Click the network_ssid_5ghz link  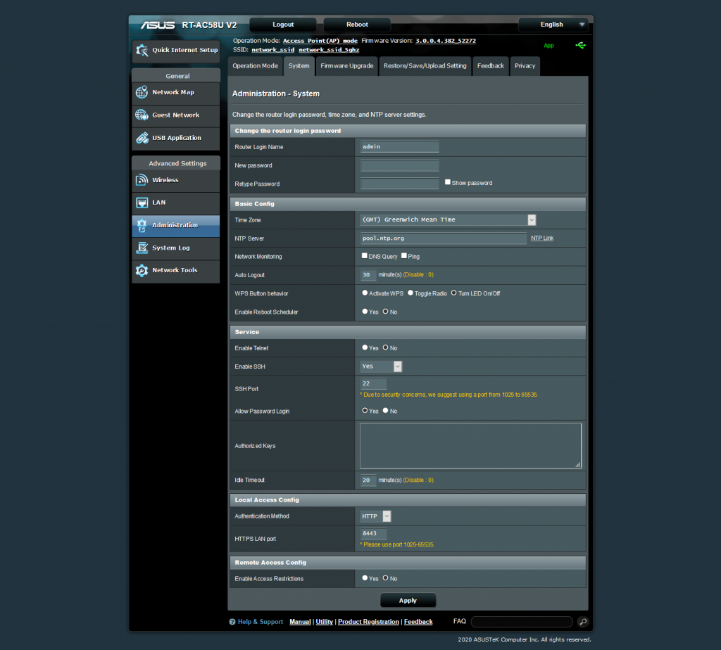[329, 50]
